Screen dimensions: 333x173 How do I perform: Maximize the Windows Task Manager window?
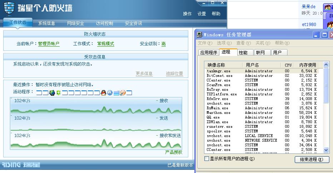(324, 35)
